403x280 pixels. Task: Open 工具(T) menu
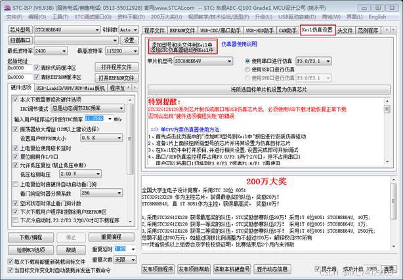(x=60, y=17)
